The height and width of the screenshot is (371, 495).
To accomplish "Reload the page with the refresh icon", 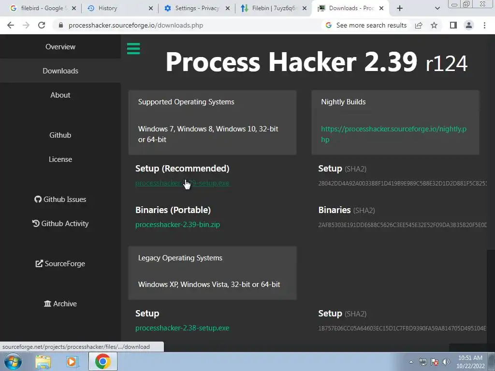I will [x=42, y=25].
